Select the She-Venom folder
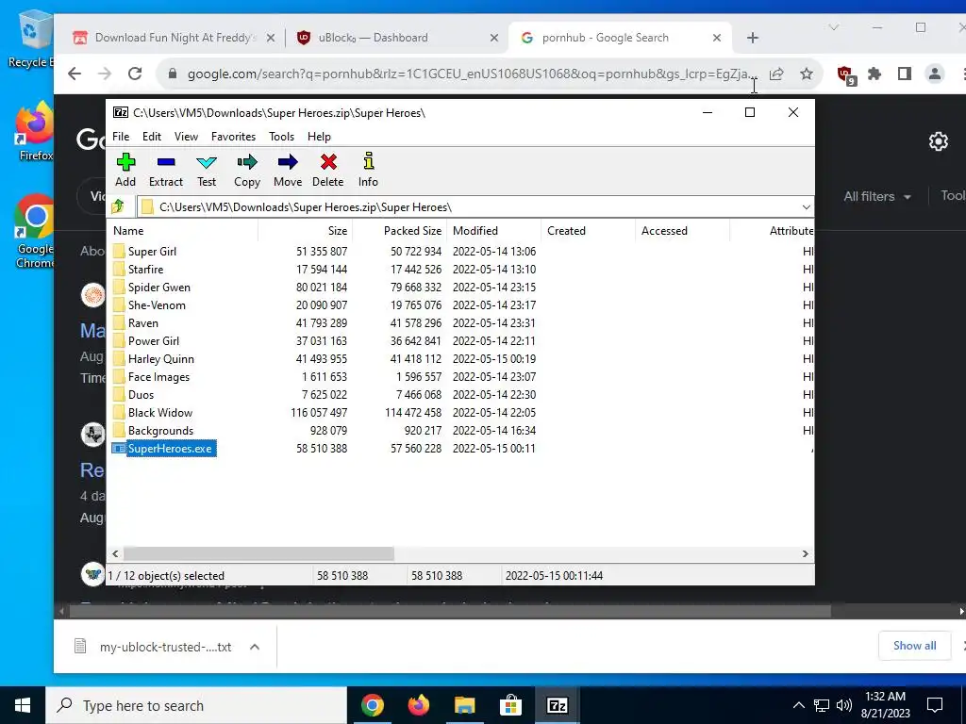 tap(157, 304)
